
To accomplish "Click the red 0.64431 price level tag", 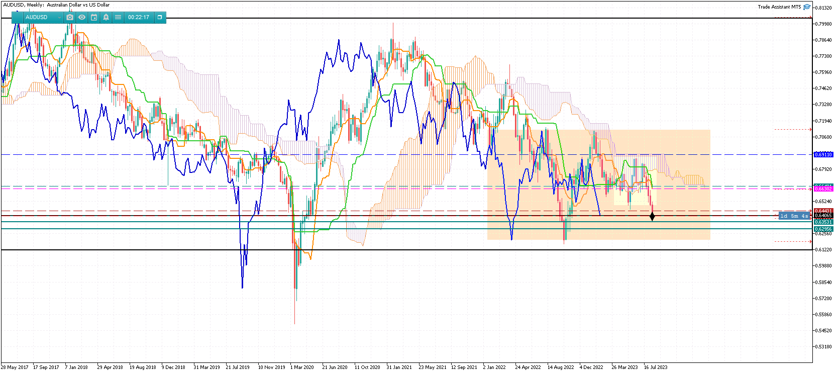I will tap(823, 211).
